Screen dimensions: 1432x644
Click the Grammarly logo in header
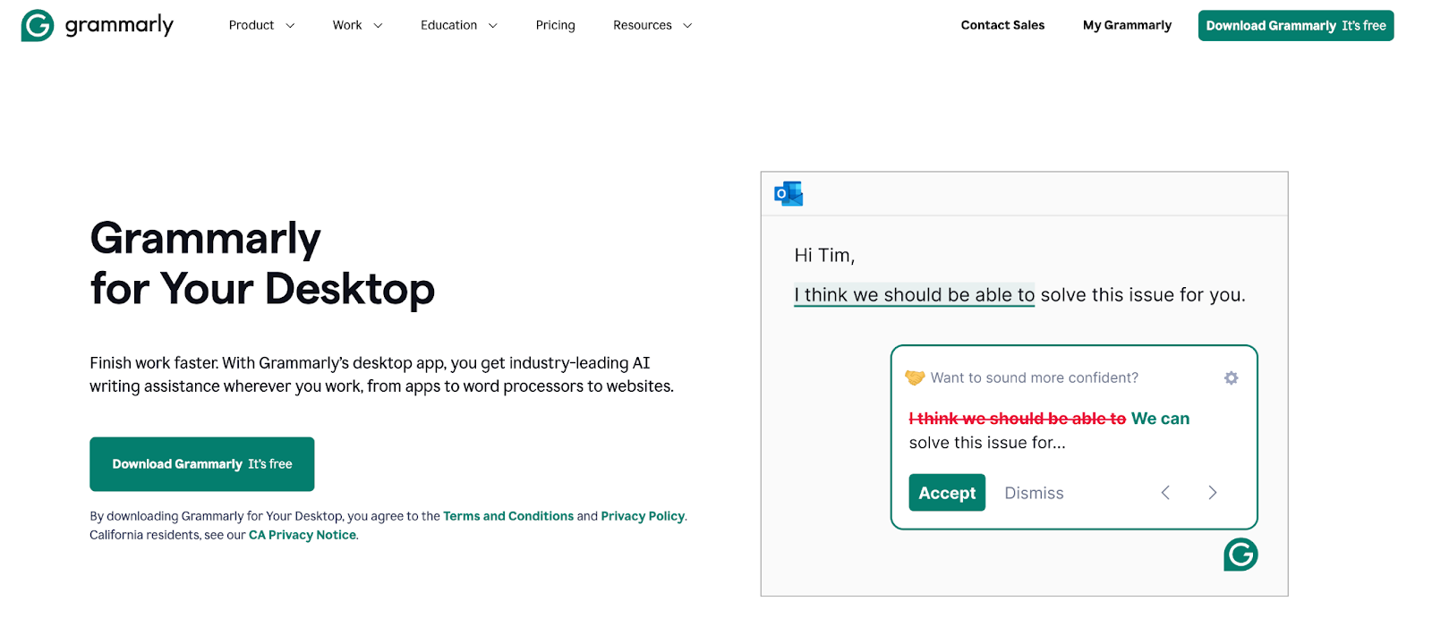(x=98, y=25)
